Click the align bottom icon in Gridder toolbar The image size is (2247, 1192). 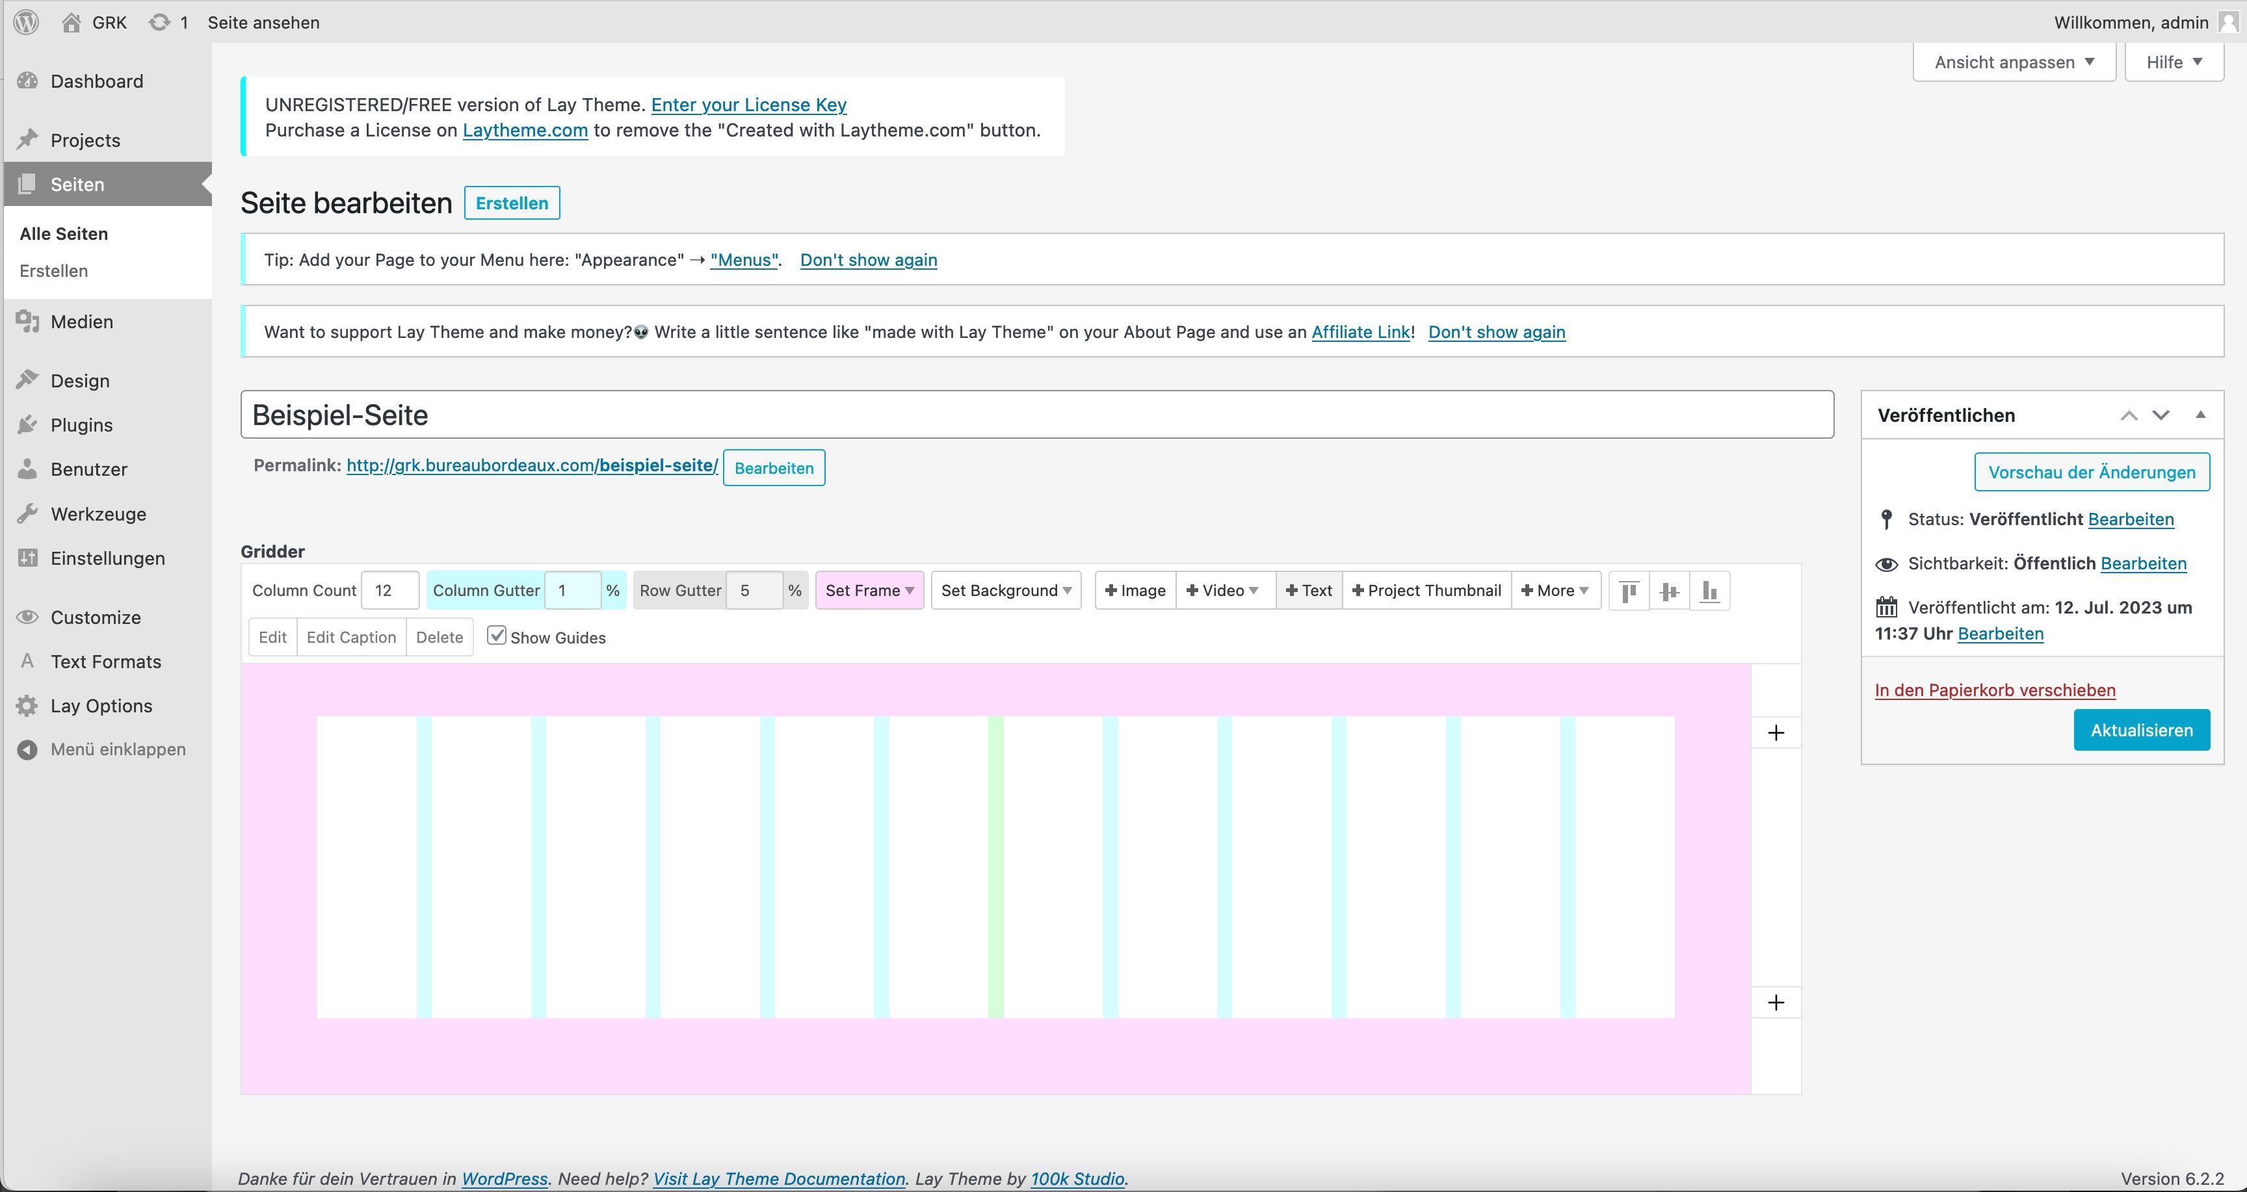(x=1710, y=591)
